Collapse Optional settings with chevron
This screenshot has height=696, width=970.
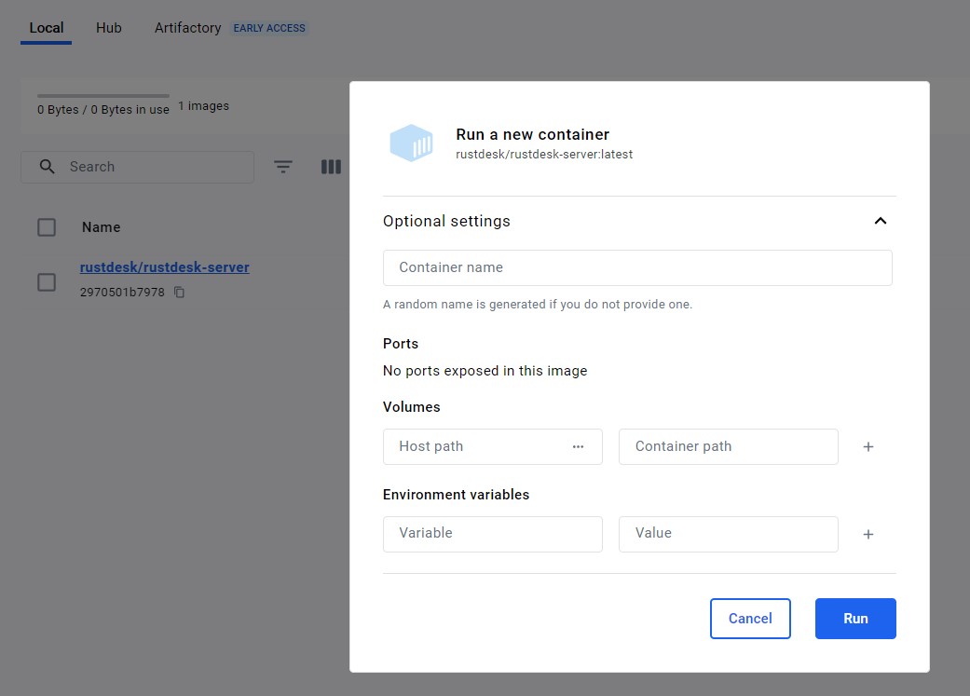point(881,221)
